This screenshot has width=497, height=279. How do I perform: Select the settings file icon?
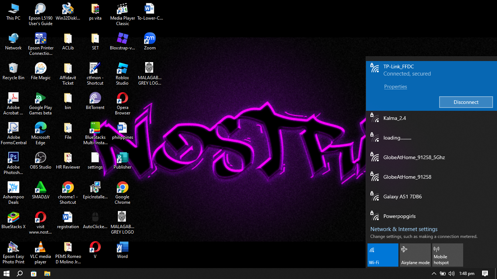point(95,161)
